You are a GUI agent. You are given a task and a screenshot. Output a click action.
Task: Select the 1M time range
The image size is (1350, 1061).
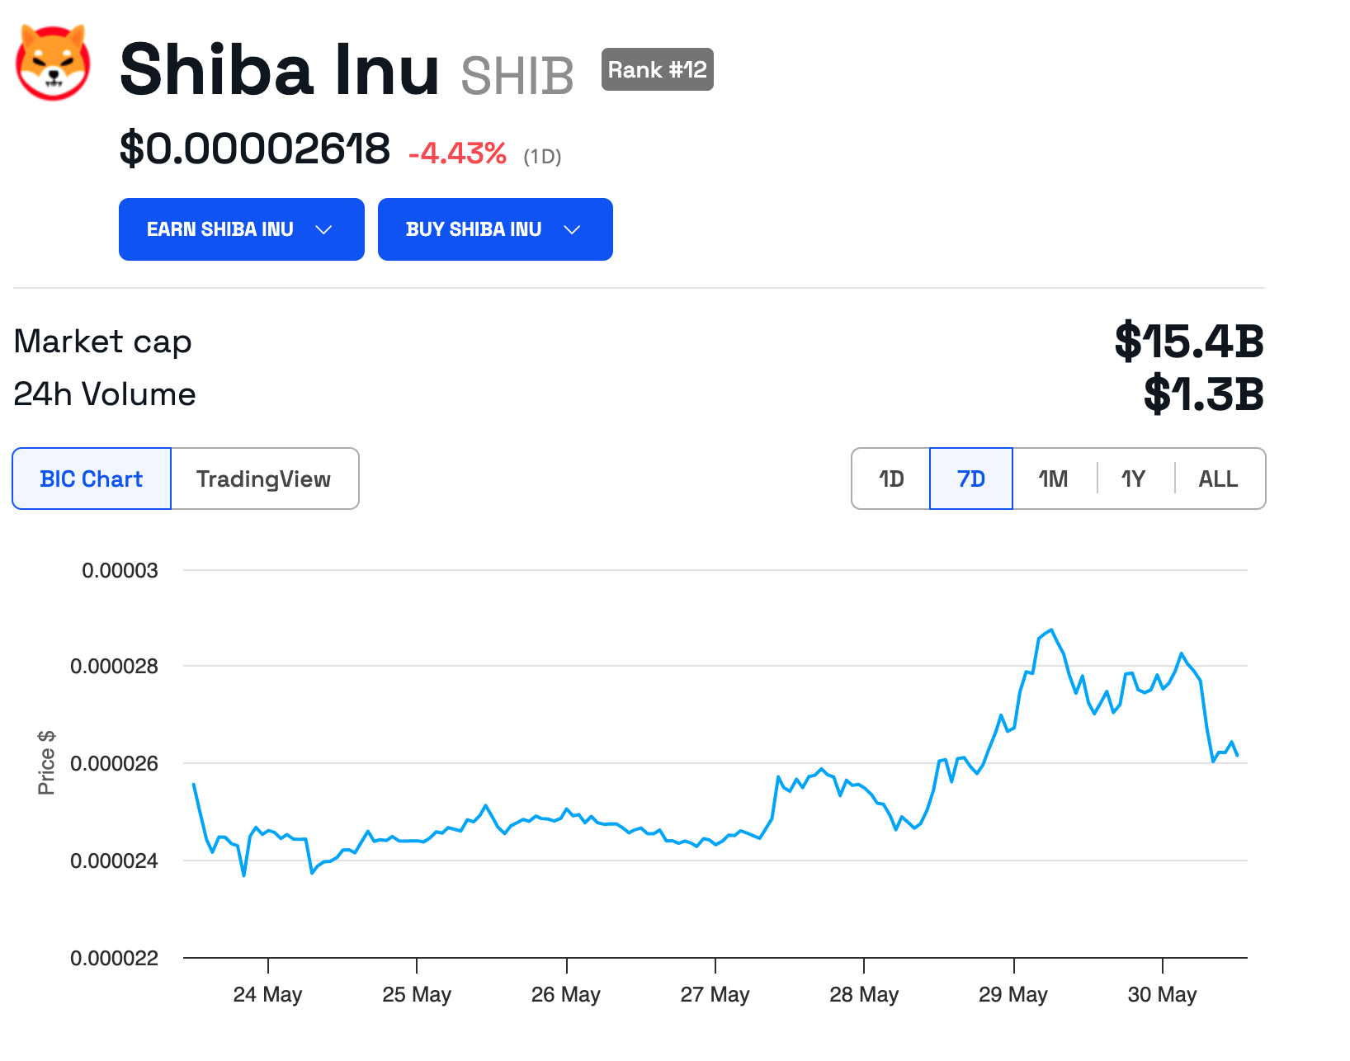click(1054, 479)
